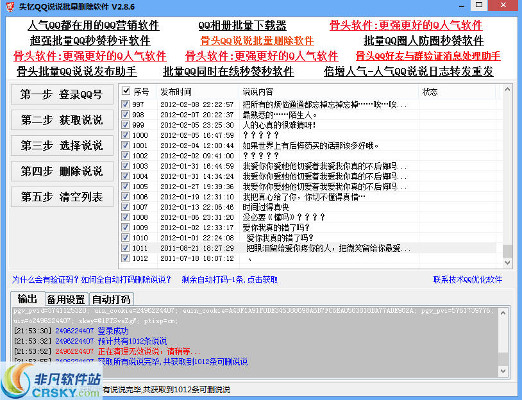This screenshot has width=522, height=400.
Task: Click 第五步 清空列表 button
Action: tap(62, 197)
